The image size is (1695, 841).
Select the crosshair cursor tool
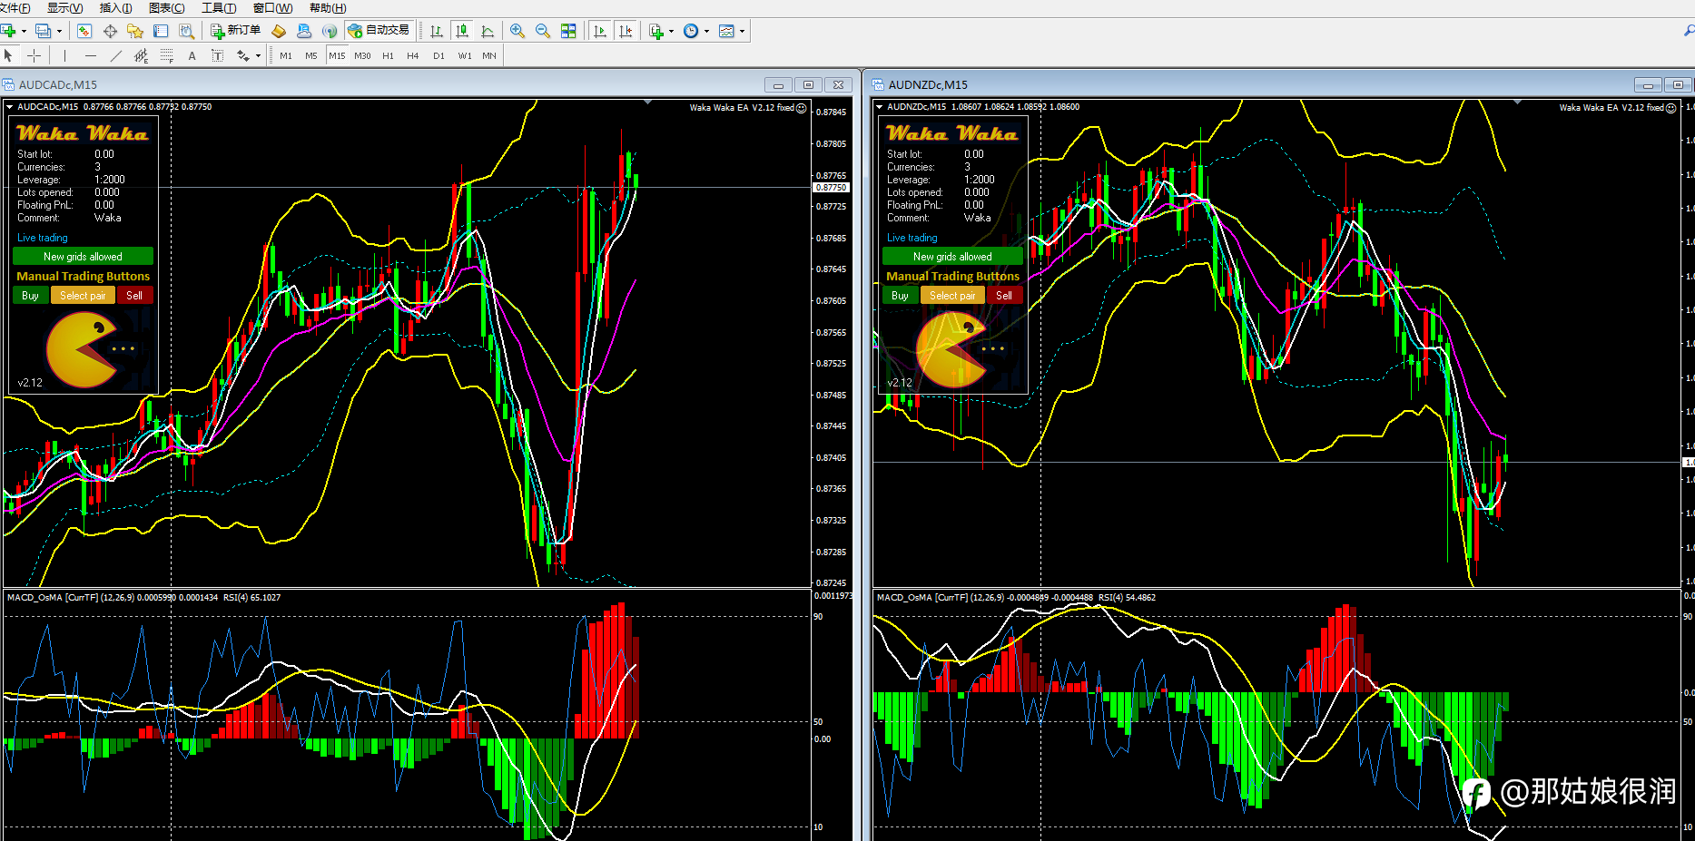(34, 56)
